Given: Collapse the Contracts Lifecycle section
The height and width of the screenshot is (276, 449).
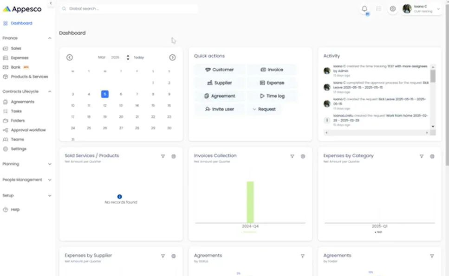Looking at the screenshot, I should pyautogui.click(x=50, y=91).
